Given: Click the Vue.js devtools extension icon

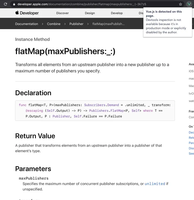Looking at the screenshot, I should pos(189,4).
